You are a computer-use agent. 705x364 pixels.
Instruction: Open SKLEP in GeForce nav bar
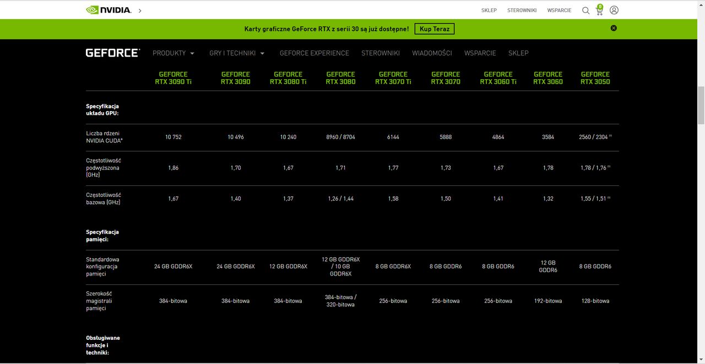[518, 53]
